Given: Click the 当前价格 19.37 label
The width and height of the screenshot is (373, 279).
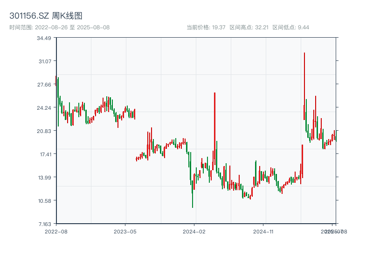Looking at the screenshot, I should click(206, 27).
